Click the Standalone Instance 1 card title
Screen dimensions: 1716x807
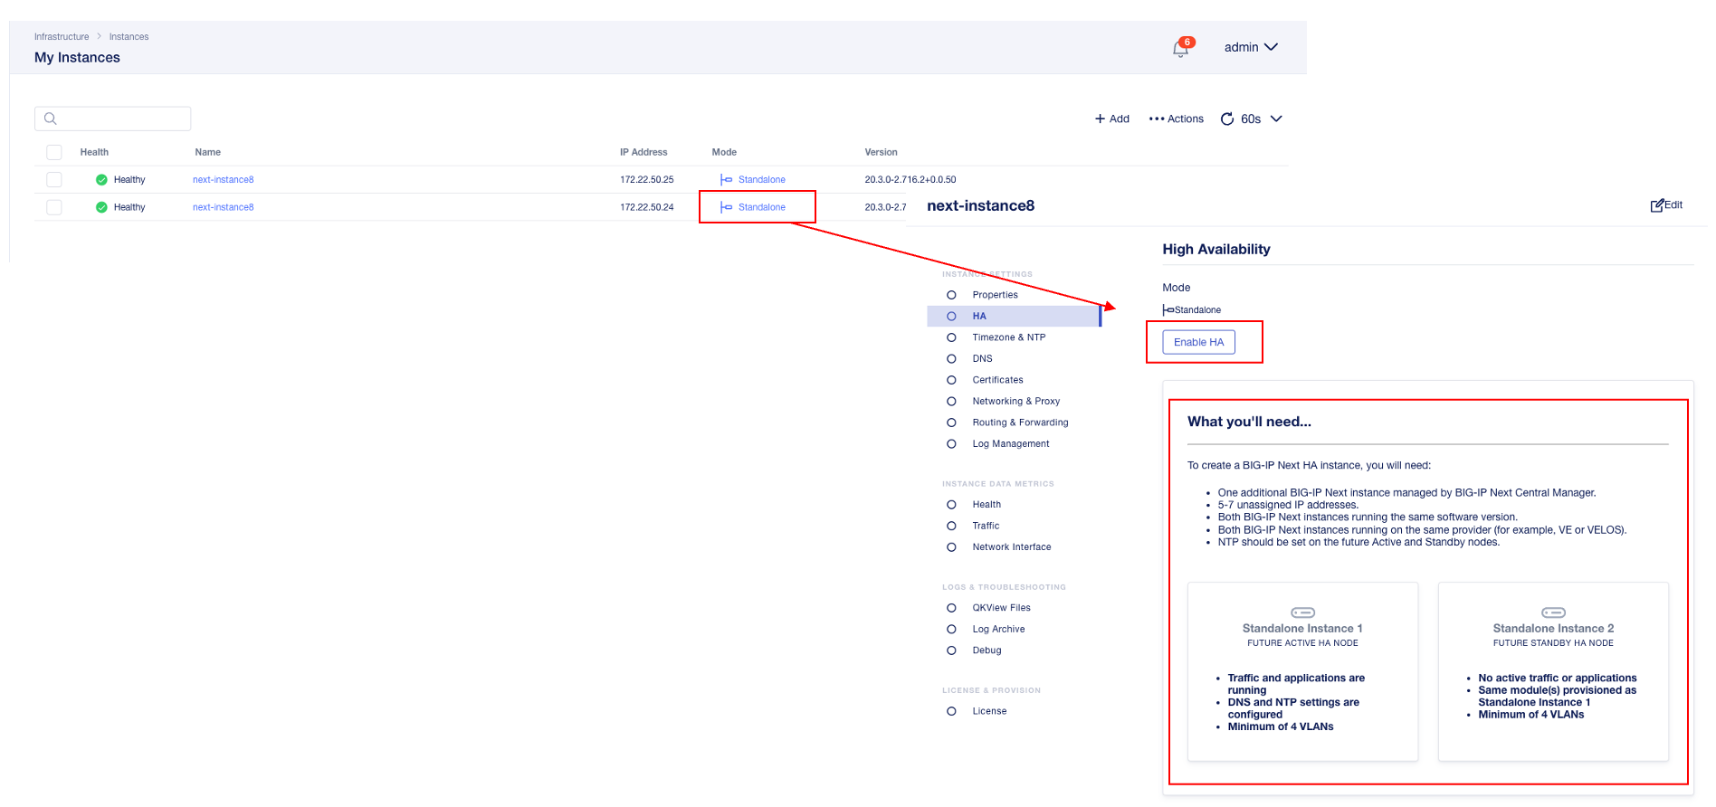1302,629
